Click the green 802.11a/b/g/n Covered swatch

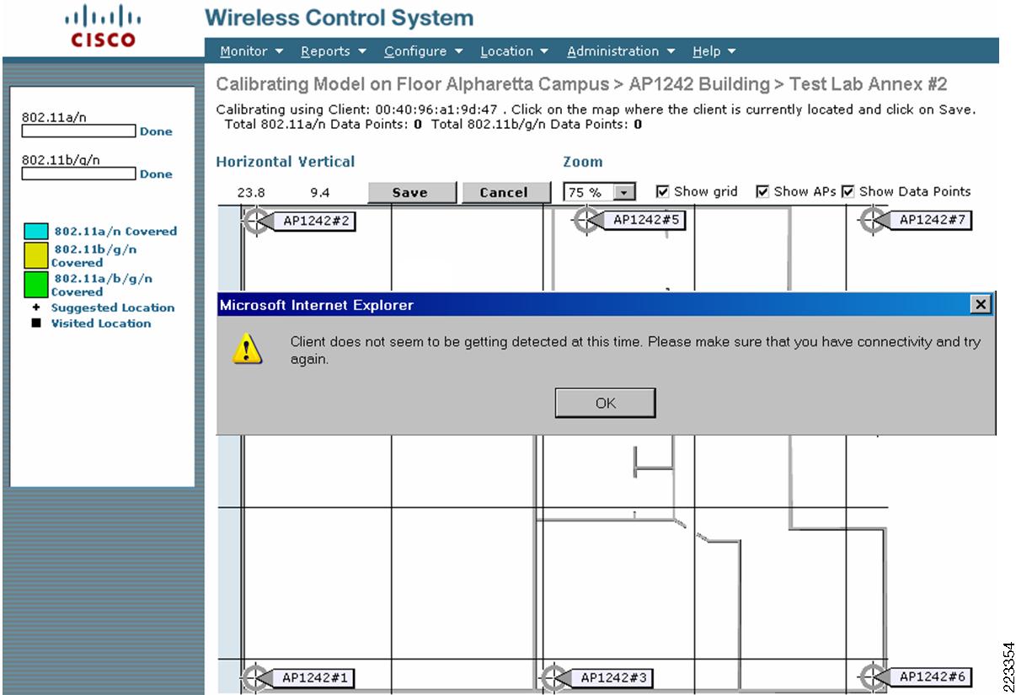coord(36,284)
